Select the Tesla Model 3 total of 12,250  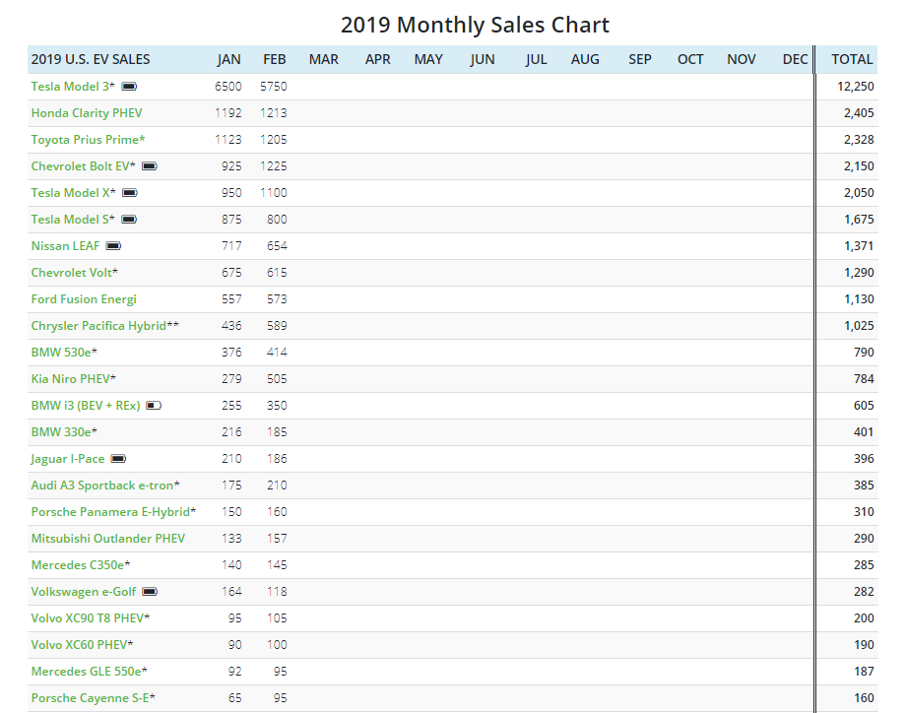pyautogui.click(x=856, y=87)
